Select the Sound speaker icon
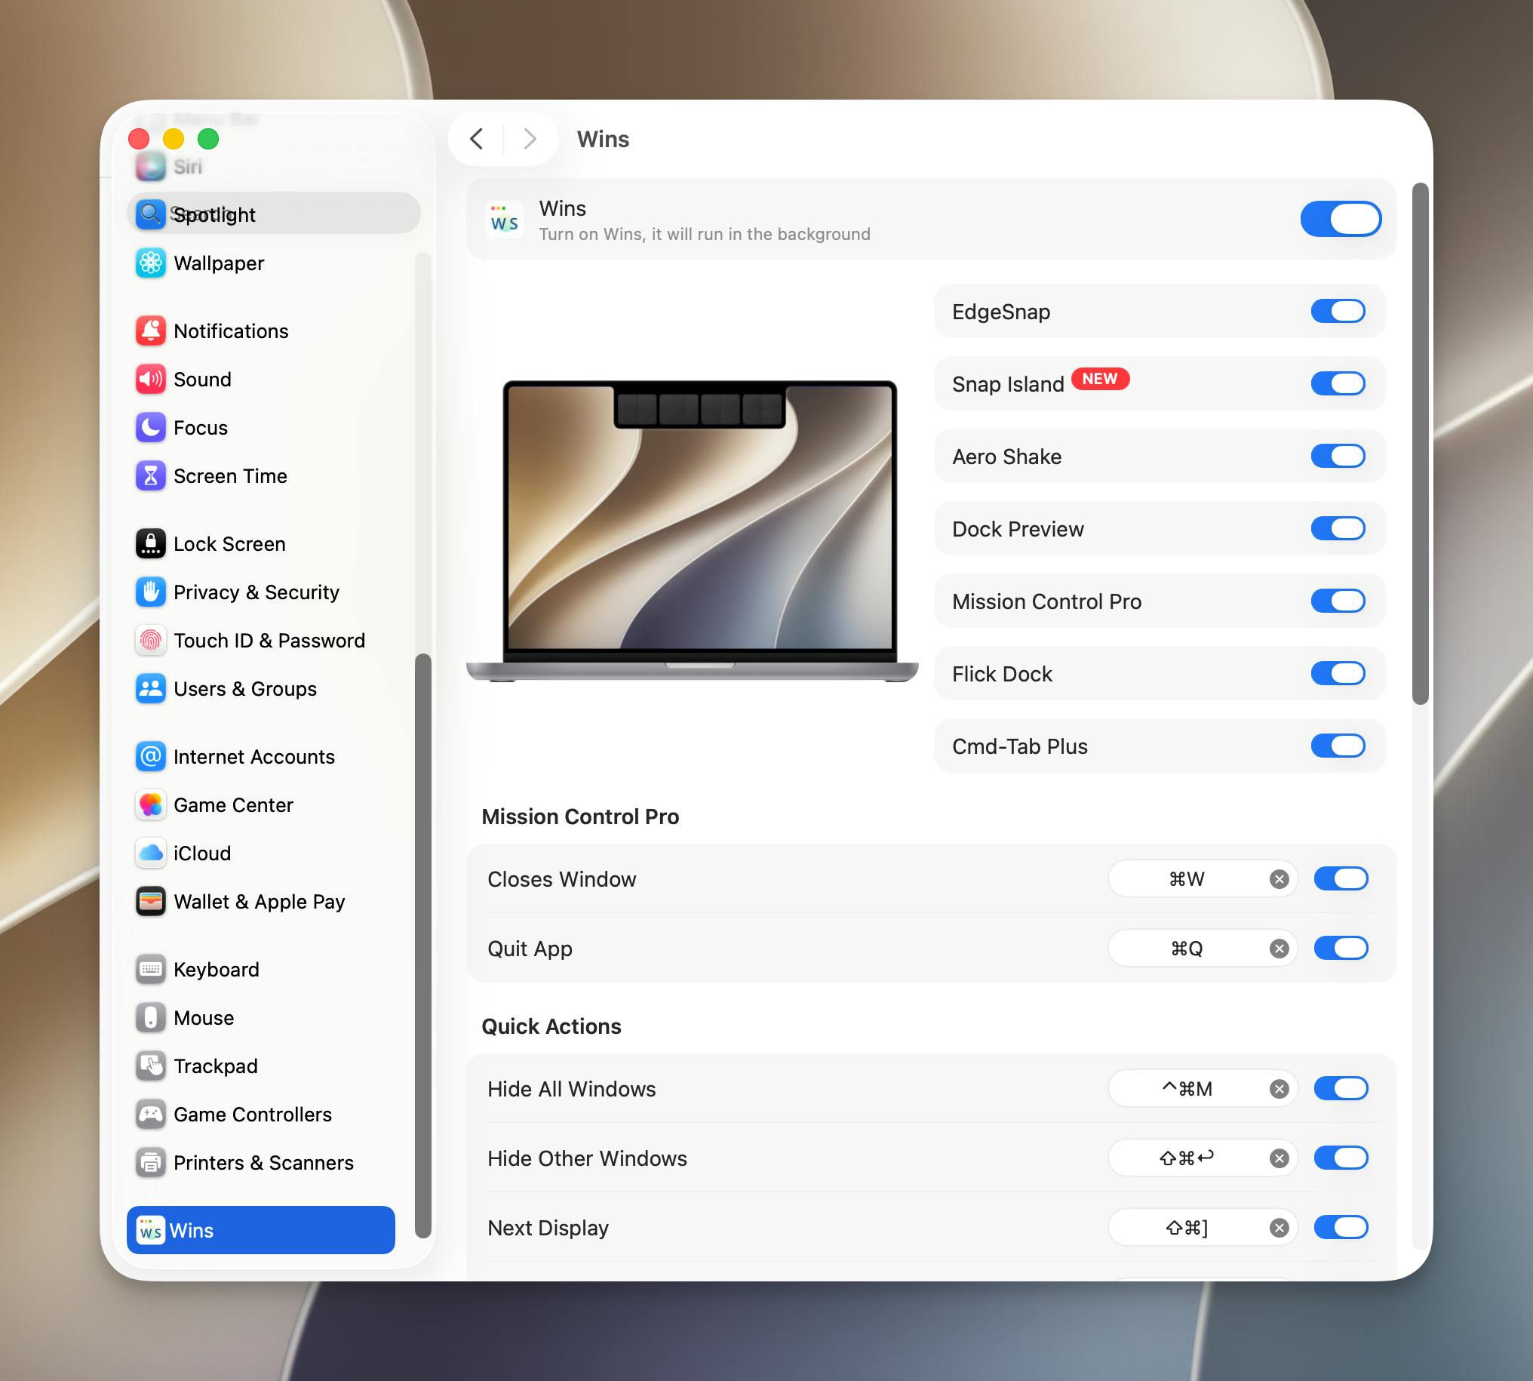This screenshot has height=1381, width=1533. pyautogui.click(x=150, y=380)
